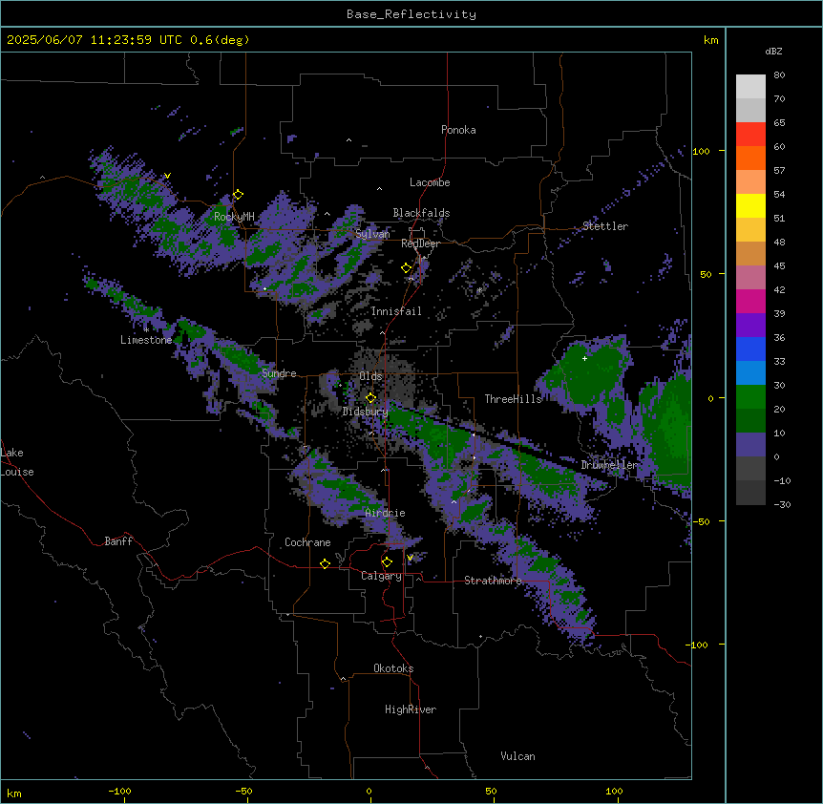Select the timestamp 2025/06/07 11:23:59 UTC
Screen dimensions: 823x804
click(x=94, y=40)
